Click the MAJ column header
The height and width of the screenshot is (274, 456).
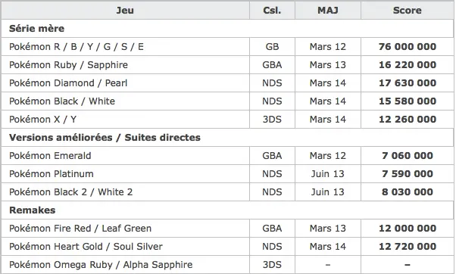[328, 11]
